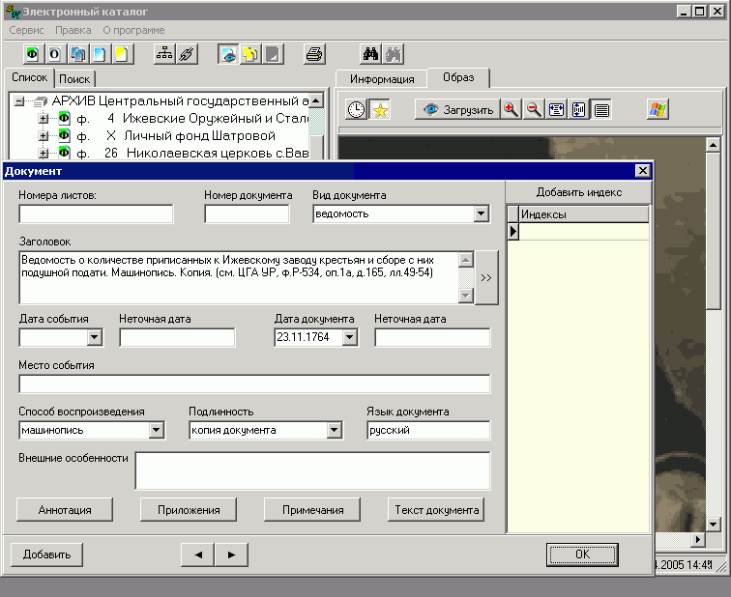Go to next record with right arrow button

[231, 554]
